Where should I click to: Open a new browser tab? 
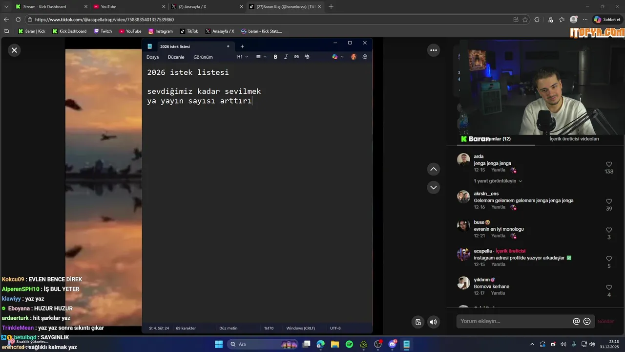tap(331, 7)
